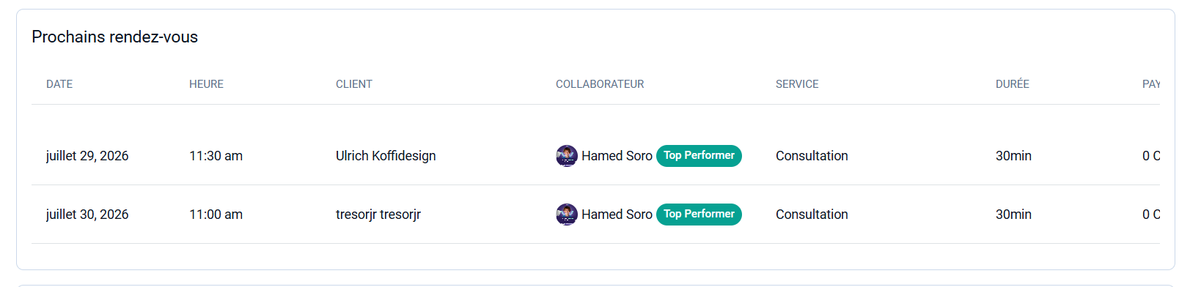The height and width of the screenshot is (287, 1190).
Task: Select the CLIENT column header
Action: pos(354,84)
